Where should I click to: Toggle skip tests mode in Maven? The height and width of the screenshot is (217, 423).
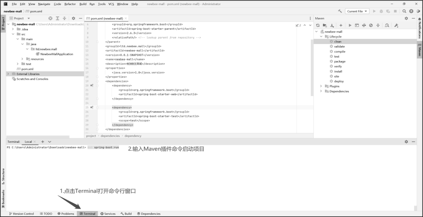click(x=371, y=25)
